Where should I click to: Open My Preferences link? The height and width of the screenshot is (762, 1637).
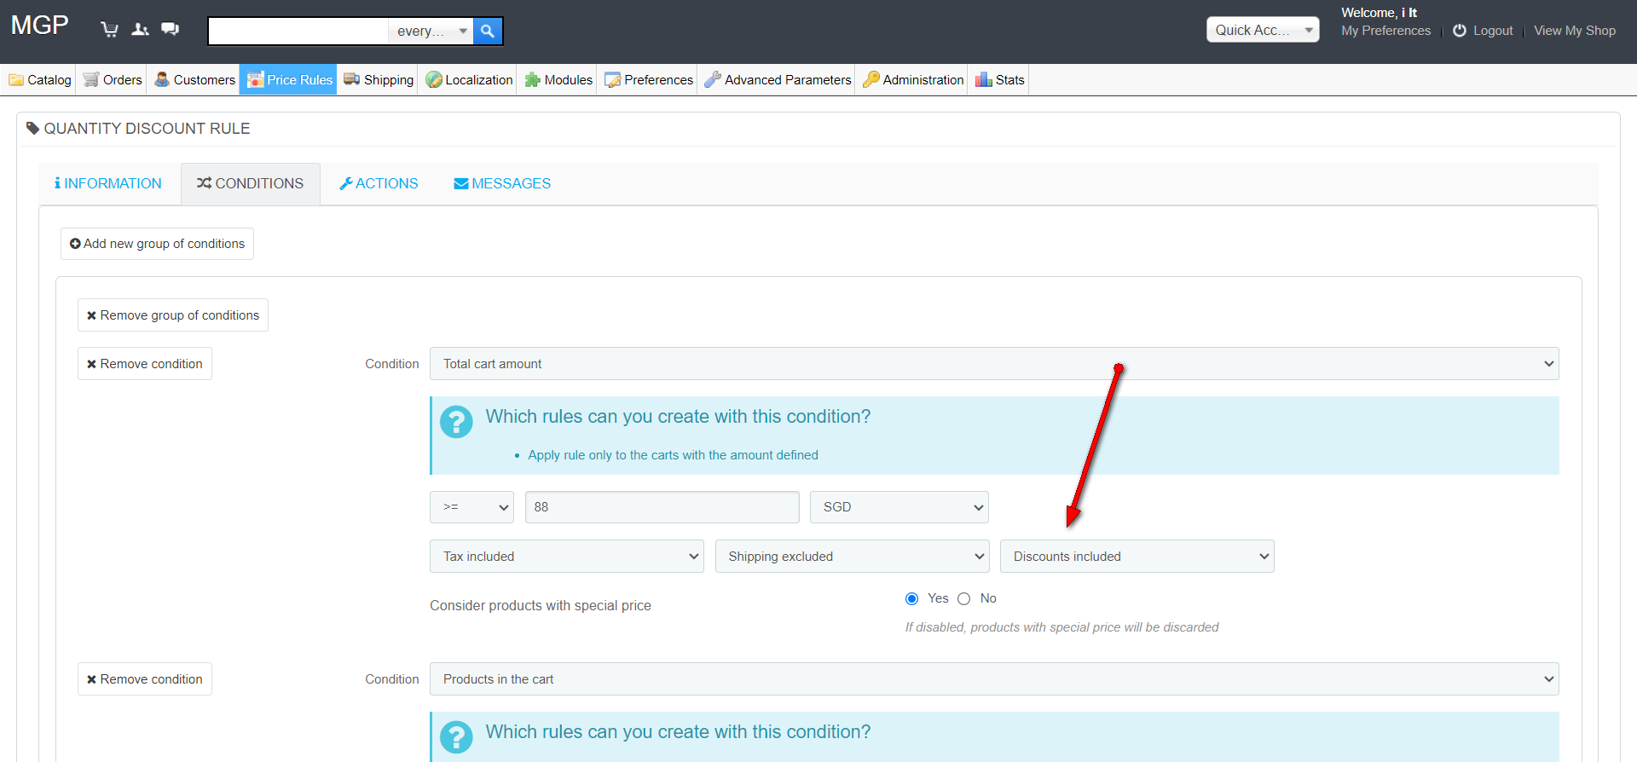[1385, 31]
